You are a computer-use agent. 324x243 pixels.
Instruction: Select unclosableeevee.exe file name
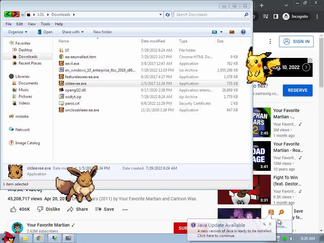(x=82, y=110)
